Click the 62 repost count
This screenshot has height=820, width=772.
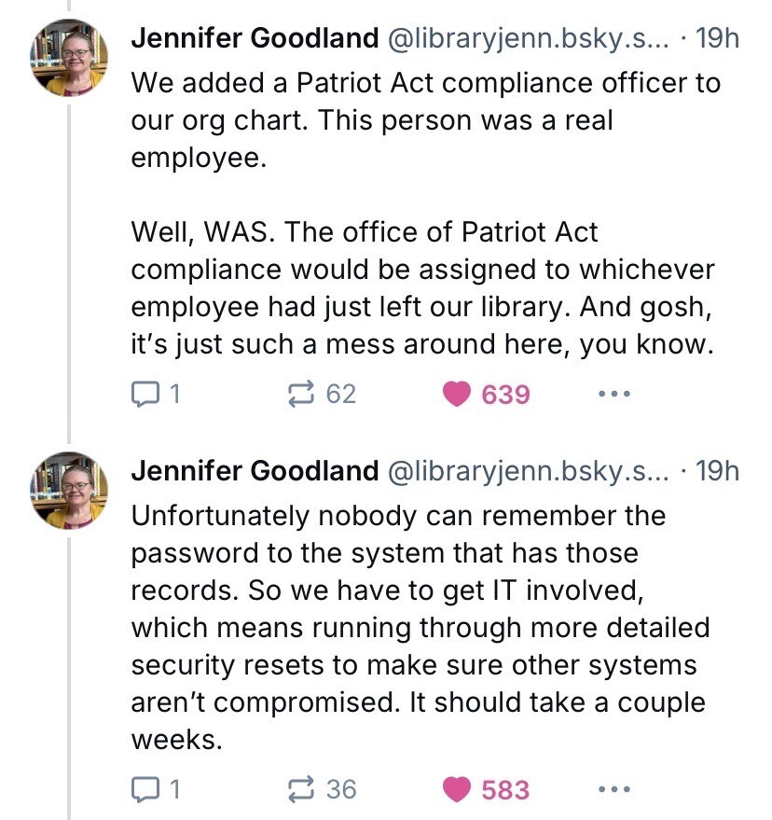[341, 394]
